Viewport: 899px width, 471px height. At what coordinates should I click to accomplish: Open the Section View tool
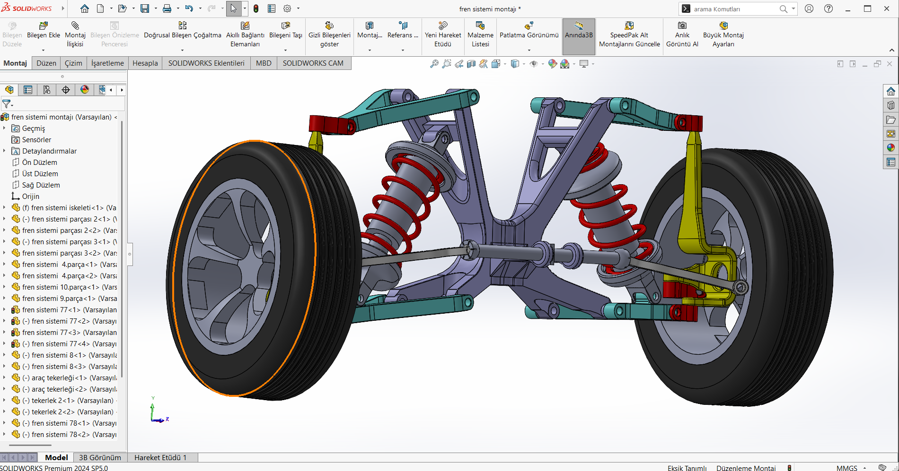tap(471, 64)
